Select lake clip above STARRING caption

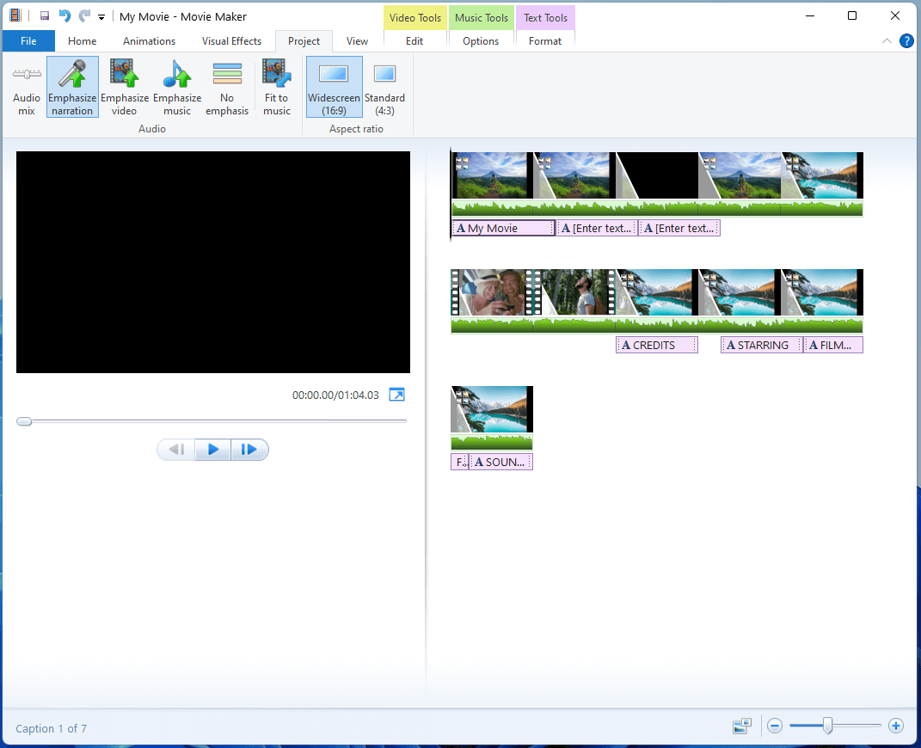coord(740,292)
